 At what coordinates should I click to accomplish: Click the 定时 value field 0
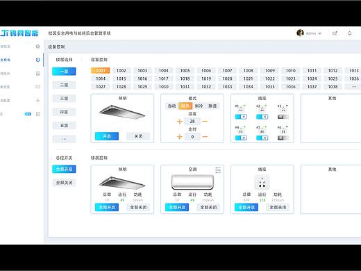coord(192,137)
